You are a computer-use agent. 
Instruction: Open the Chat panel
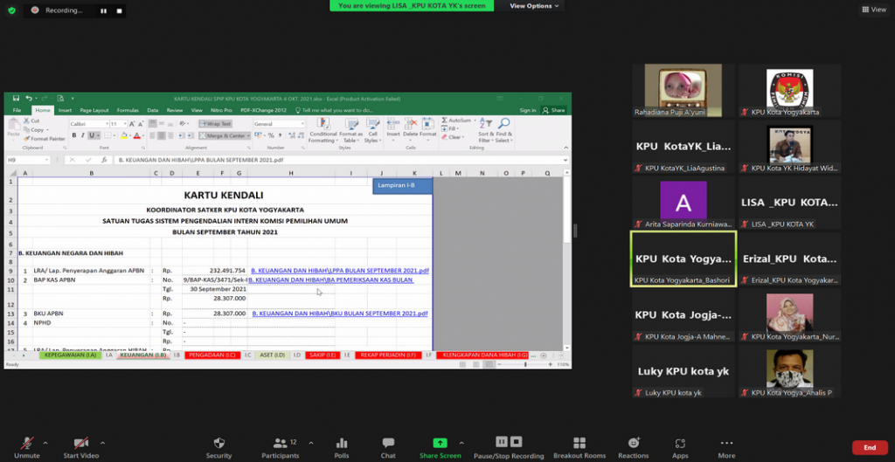point(388,444)
